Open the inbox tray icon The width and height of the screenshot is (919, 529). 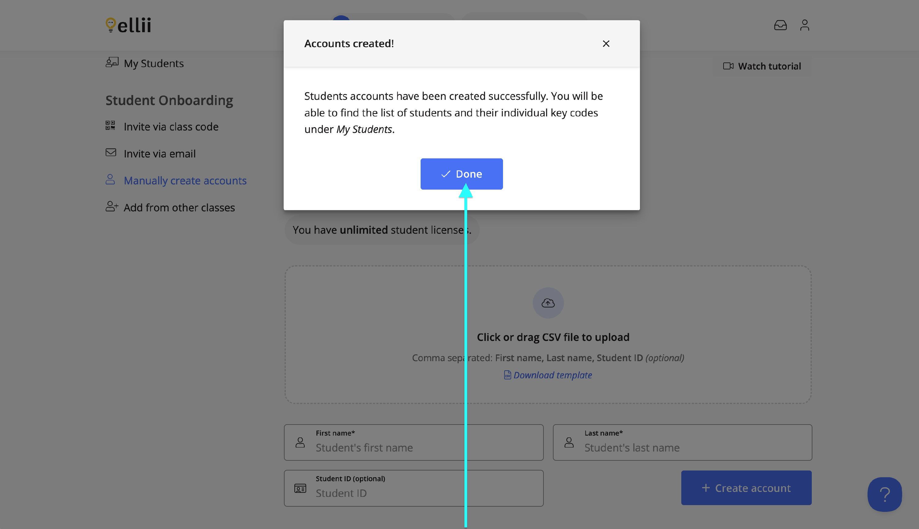pos(780,25)
